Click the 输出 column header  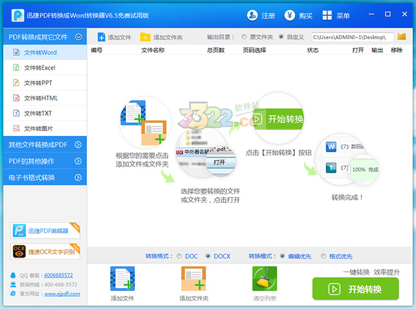[377, 50]
